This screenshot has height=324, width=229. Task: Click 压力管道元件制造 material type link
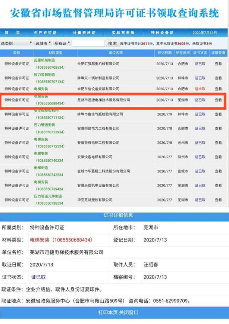pos(48,196)
